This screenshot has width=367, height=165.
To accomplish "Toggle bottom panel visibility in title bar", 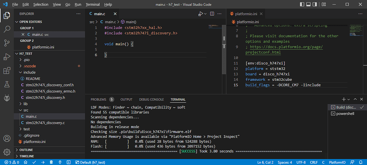I will point(308,5).
